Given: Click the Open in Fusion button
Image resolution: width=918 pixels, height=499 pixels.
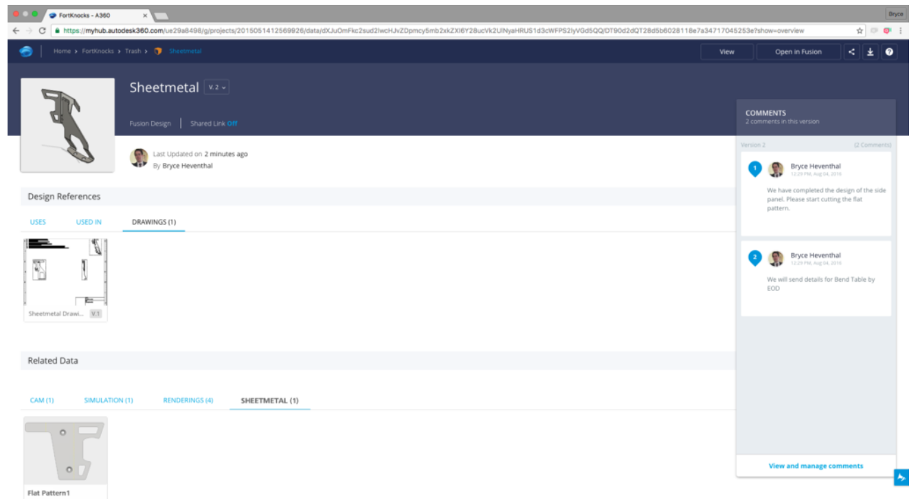Looking at the screenshot, I should 798,52.
